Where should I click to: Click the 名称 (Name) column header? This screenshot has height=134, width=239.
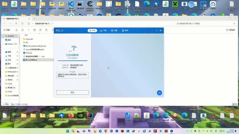(x=26, y=35)
